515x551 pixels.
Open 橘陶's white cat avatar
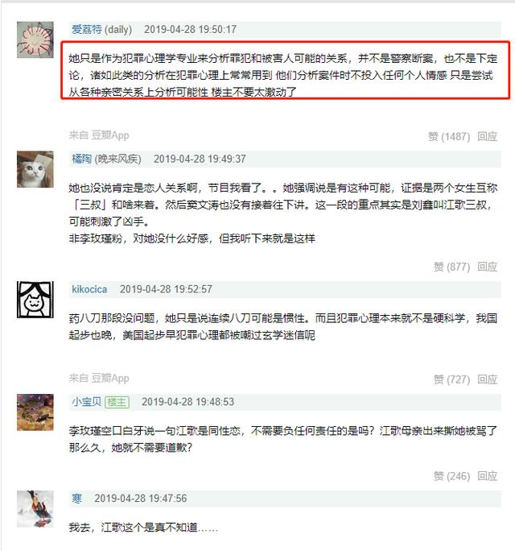coord(35,169)
